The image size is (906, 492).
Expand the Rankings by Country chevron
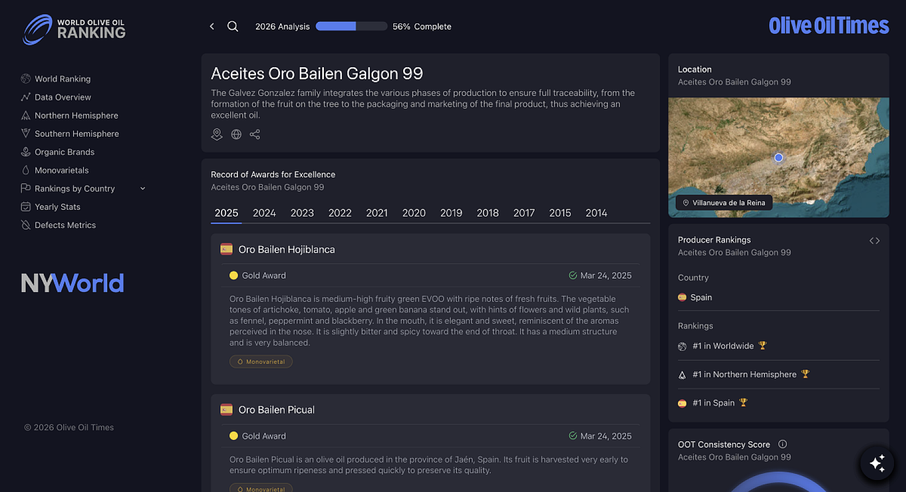click(143, 188)
